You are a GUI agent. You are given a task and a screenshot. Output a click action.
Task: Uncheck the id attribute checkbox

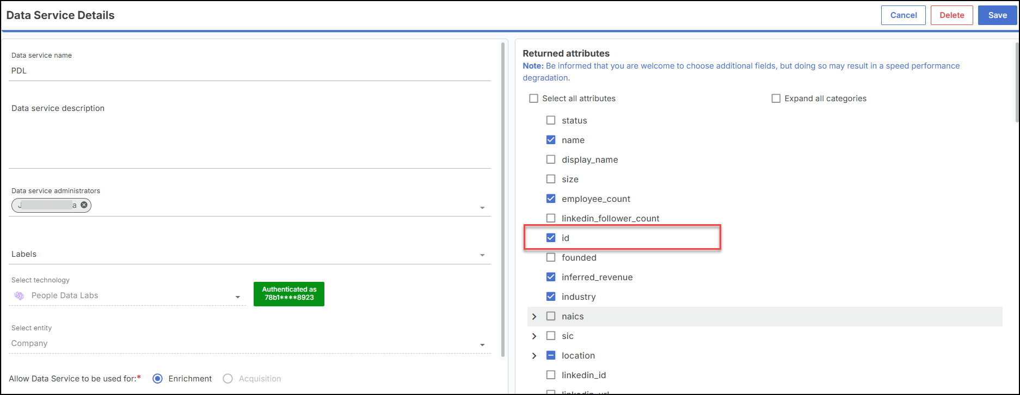tap(551, 238)
